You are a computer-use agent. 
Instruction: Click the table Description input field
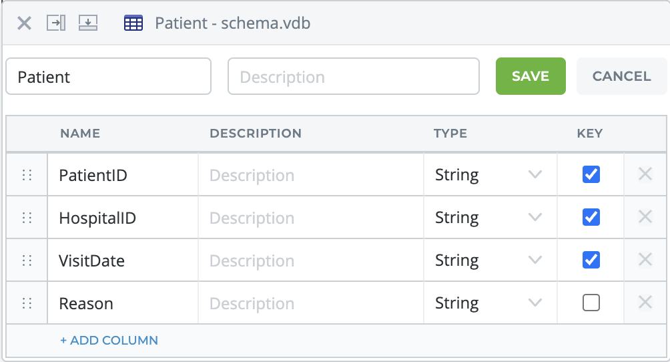pyautogui.click(x=354, y=77)
